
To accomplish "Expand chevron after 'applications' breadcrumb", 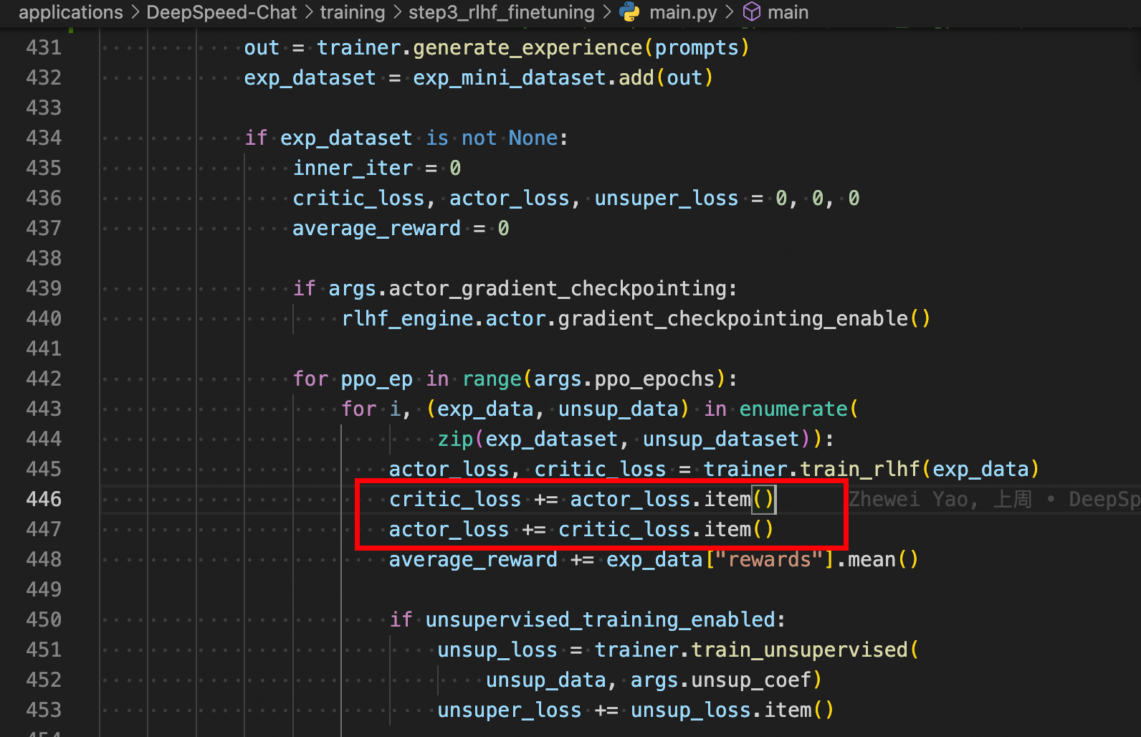I will tap(135, 12).
